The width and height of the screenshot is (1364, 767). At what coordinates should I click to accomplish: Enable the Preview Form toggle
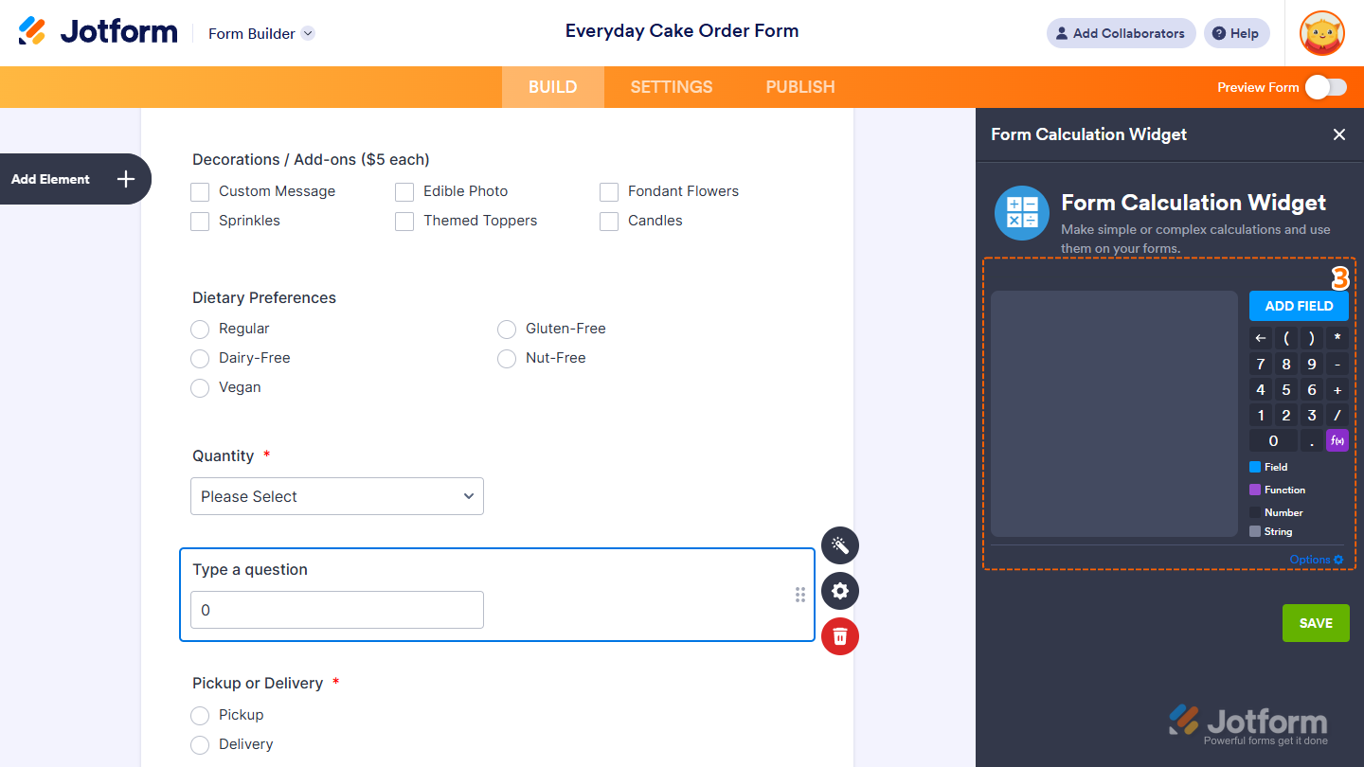tap(1325, 86)
